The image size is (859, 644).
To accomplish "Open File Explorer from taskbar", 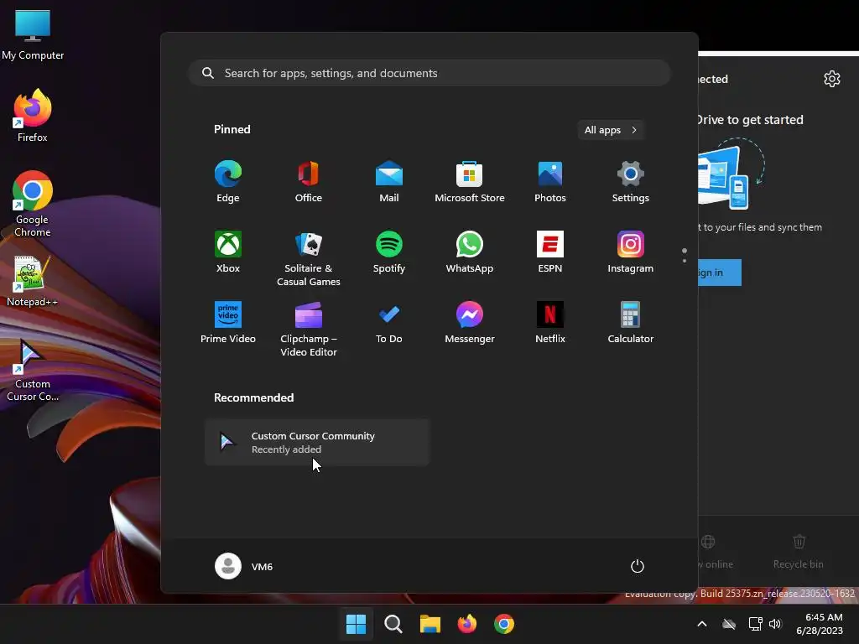I will click(x=430, y=624).
